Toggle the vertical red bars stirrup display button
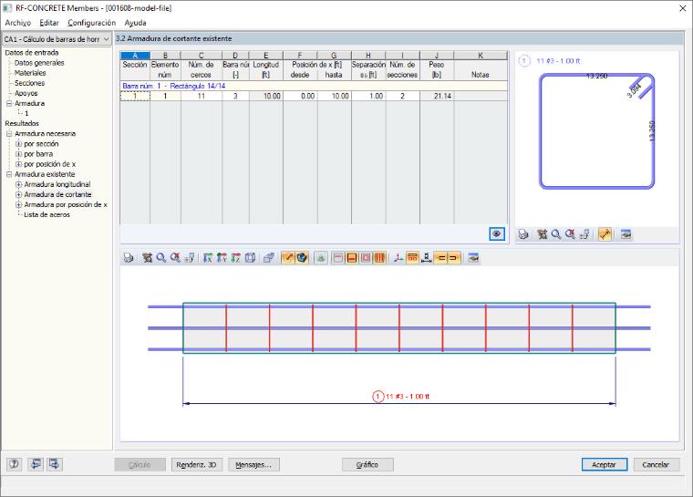Screen dimensions: 693x497 [x=379, y=258]
